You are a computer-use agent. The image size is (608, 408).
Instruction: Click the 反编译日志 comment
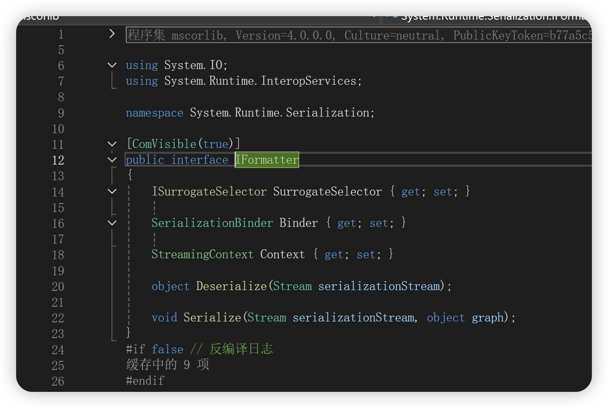click(x=241, y=349)
